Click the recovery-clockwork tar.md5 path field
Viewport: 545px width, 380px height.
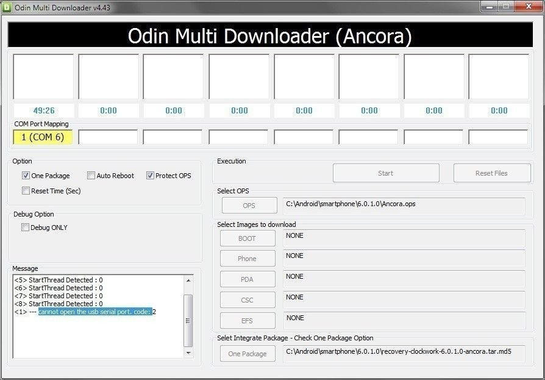(404, 354)
